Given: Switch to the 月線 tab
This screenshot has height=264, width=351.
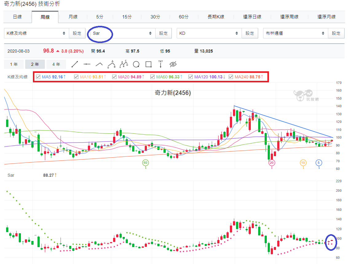Looking at the screenshot, I should pos(73,17).
